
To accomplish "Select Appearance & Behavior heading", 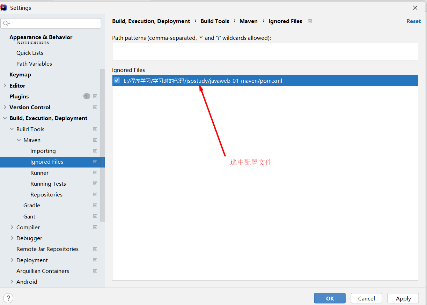I will pyautogui.click(x=41, y=37).
